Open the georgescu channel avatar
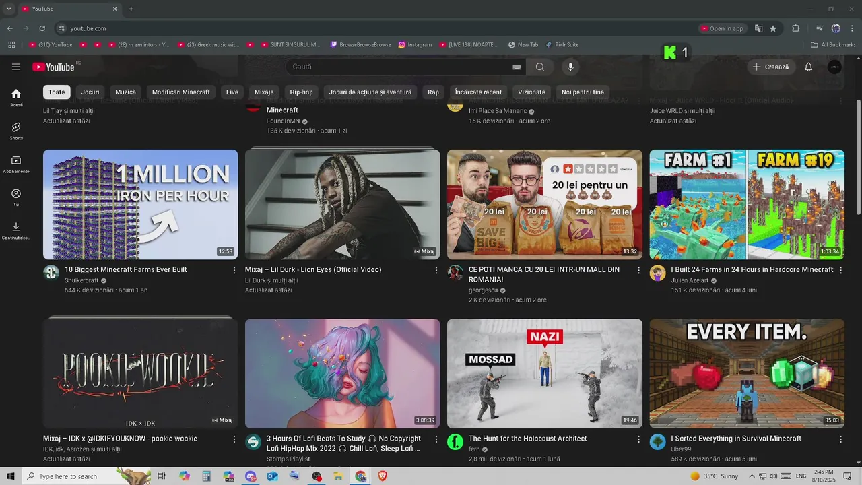 [x=455, y=272]
